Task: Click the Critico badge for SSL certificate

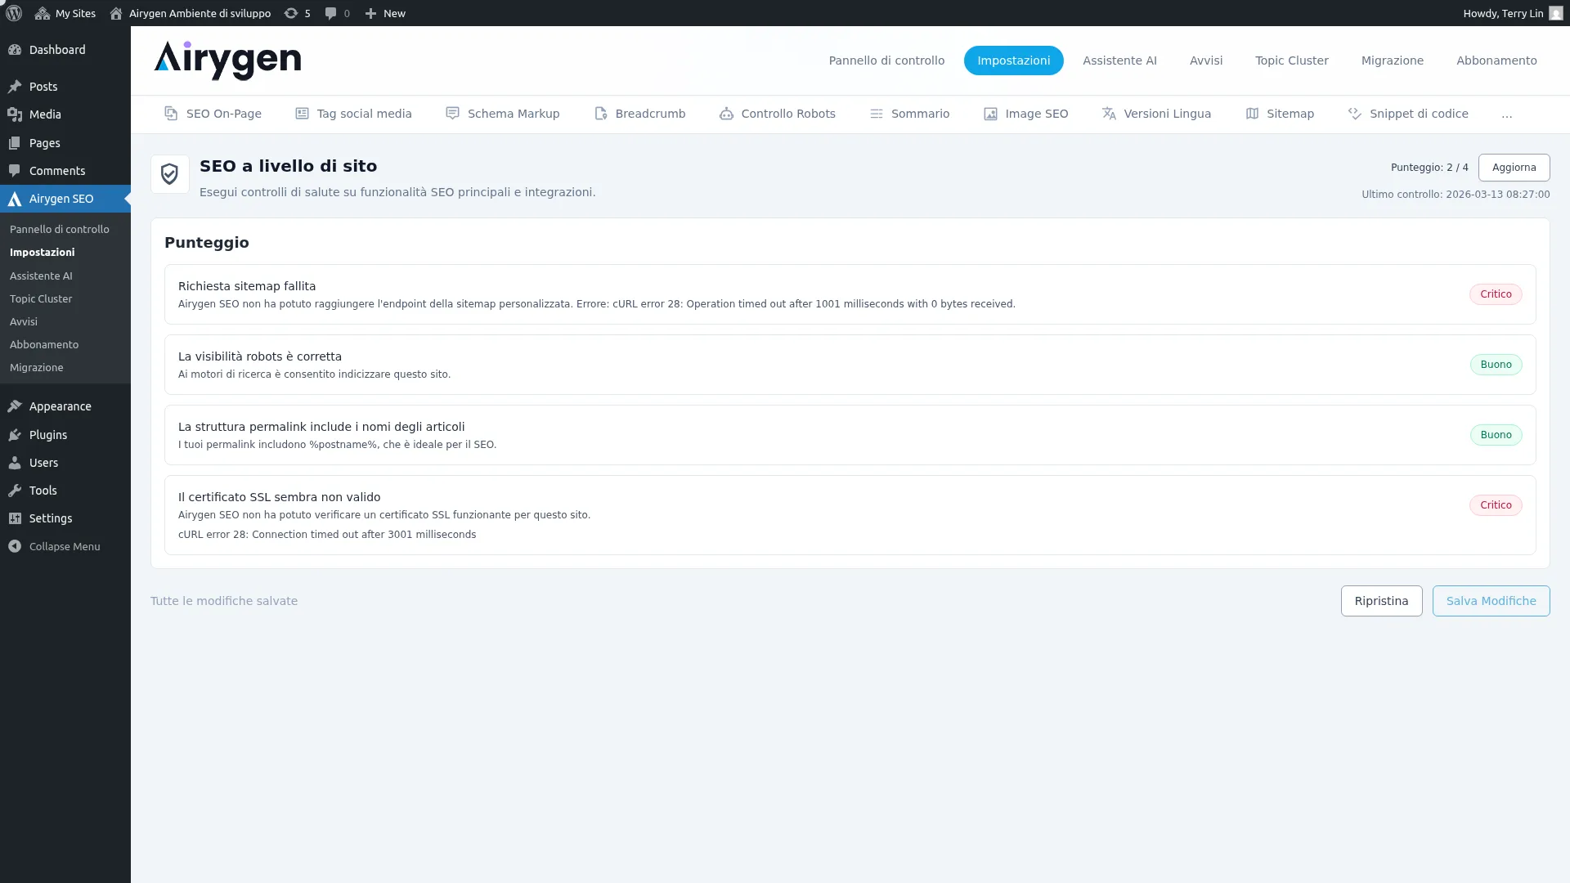Action: 1496,505
